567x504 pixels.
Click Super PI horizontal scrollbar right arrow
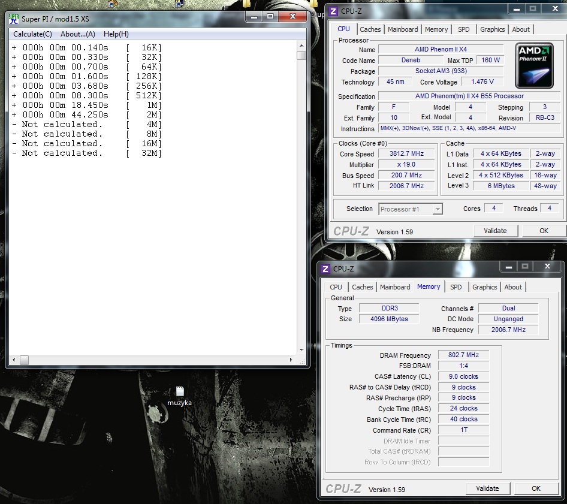[291, 360]
